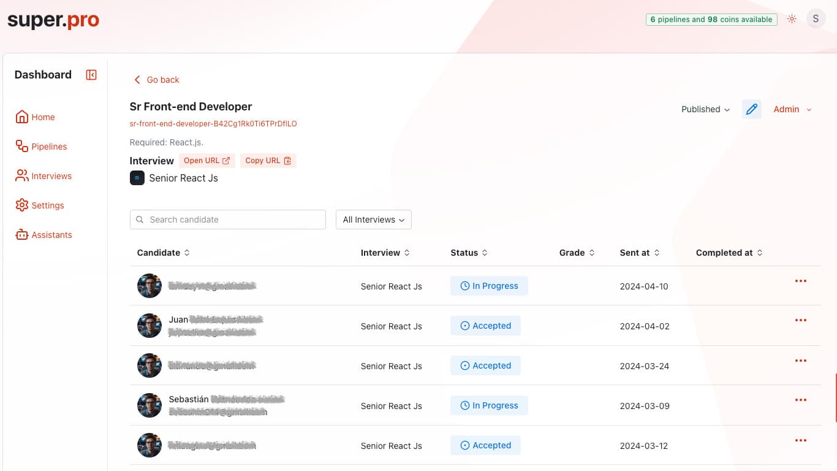
Task: Open the Published status dropdown
Action: [x=705, y=109]
